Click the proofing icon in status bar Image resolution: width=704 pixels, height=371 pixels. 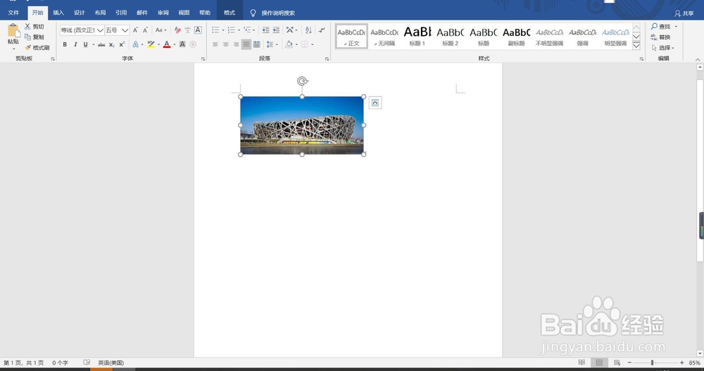pos(87,363)
